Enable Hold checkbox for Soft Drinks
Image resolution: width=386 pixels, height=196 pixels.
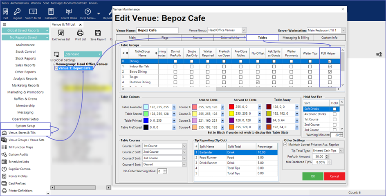tap(334, 109)
